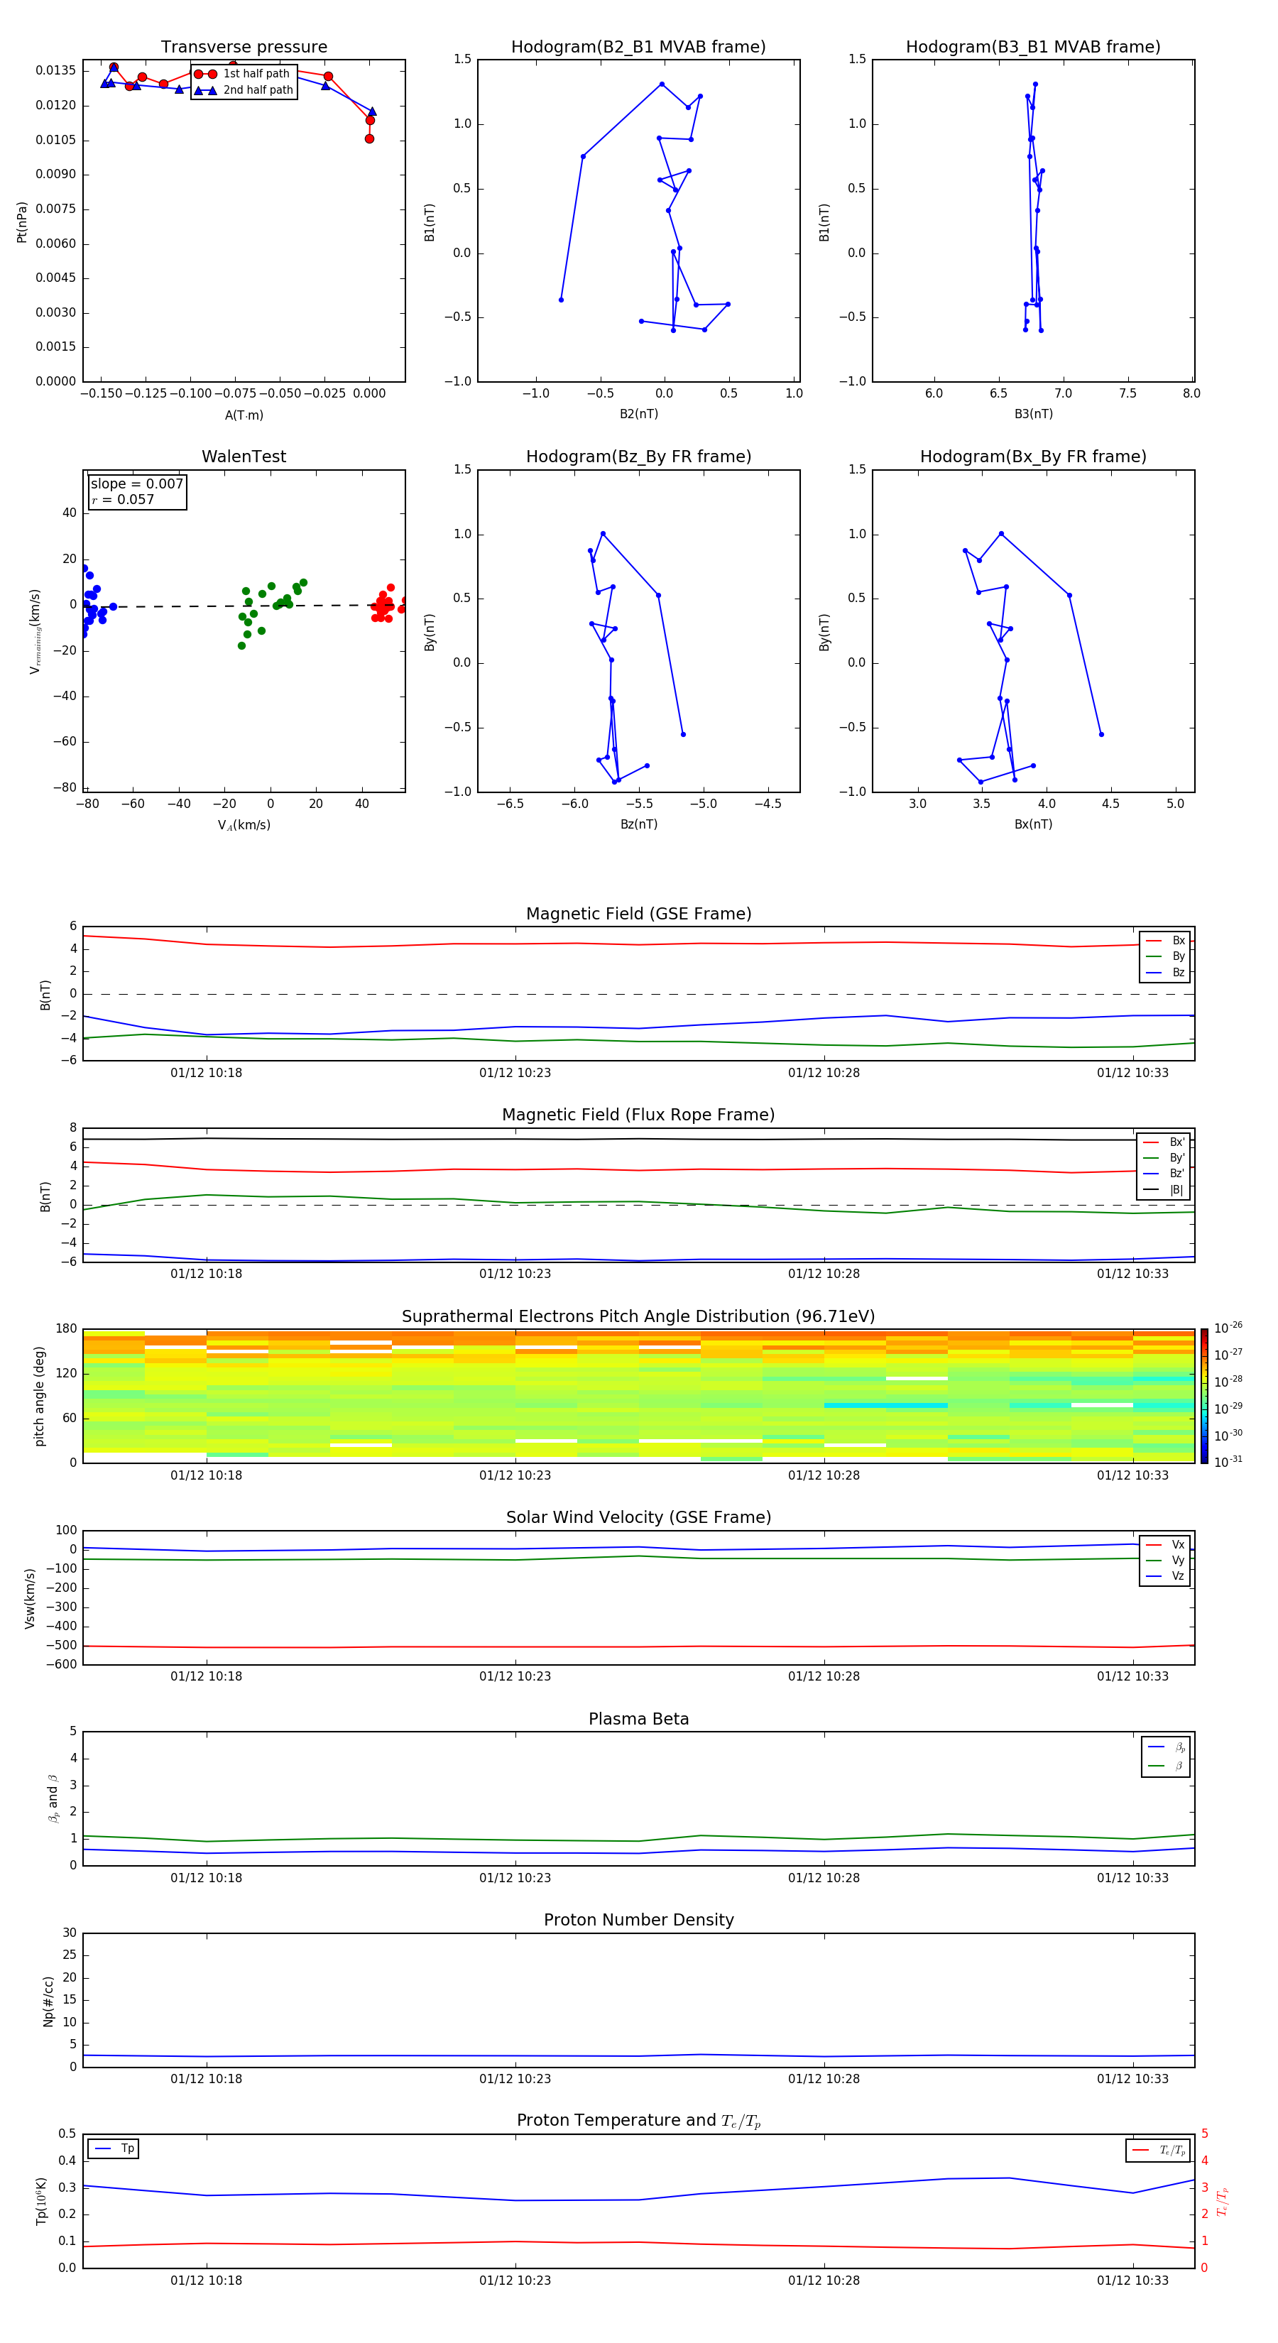Viewport: 1278px width, 2343px height.
Task: Click the "Vz" velocity legend entry
Action: (x=1165, y=1576)
